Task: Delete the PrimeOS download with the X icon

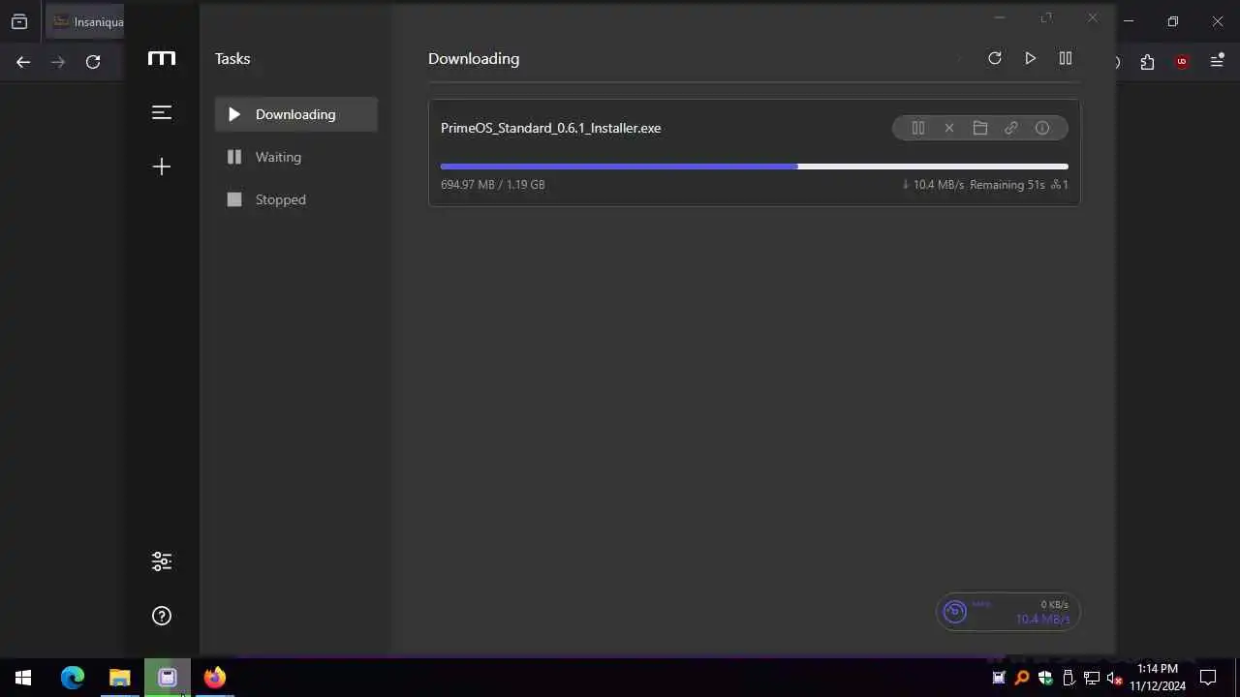Action: [948, 128]
